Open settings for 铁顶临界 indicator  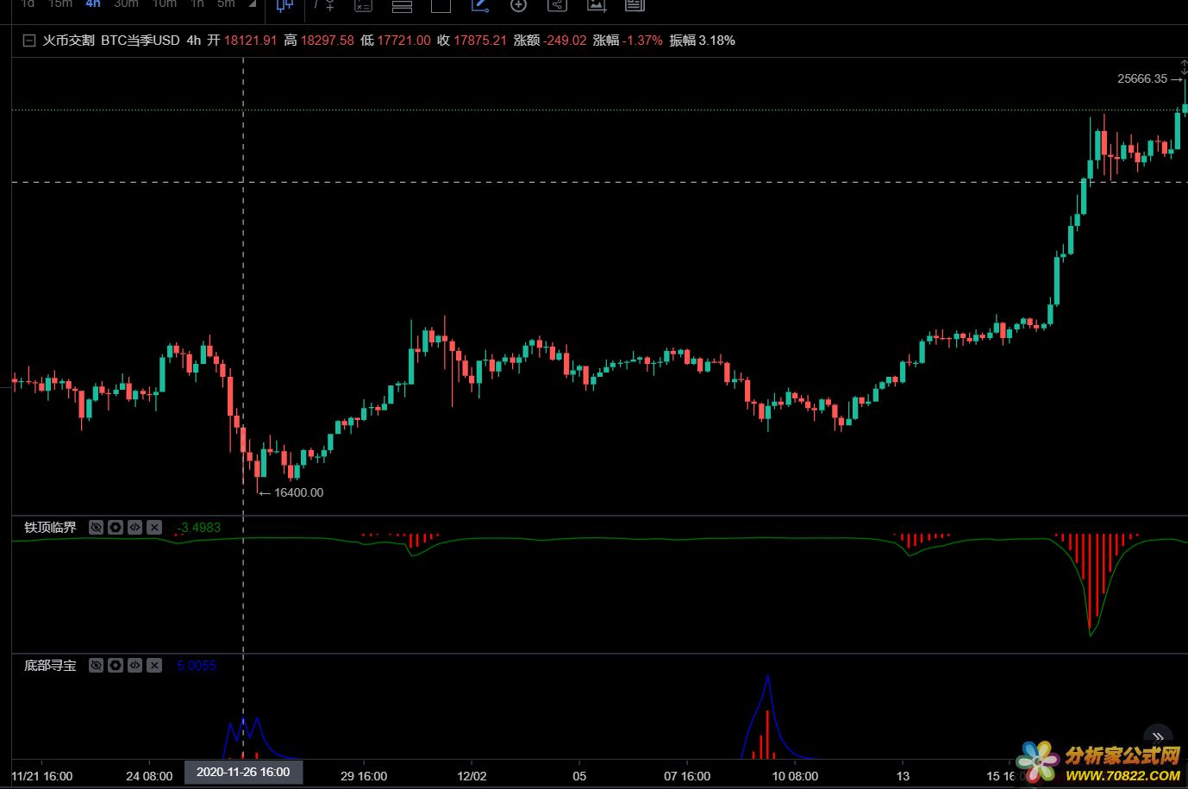116,527
